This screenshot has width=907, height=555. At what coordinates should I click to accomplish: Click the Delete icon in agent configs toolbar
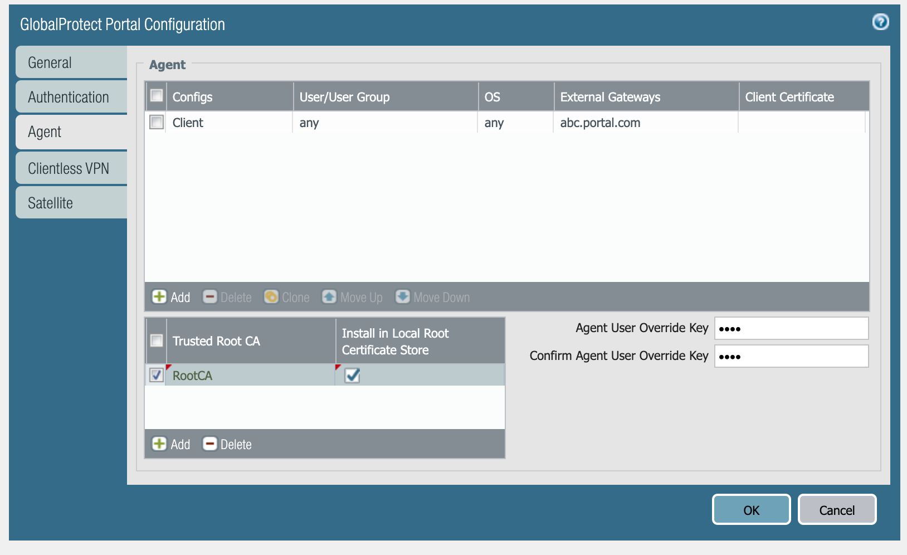(210, 297)
